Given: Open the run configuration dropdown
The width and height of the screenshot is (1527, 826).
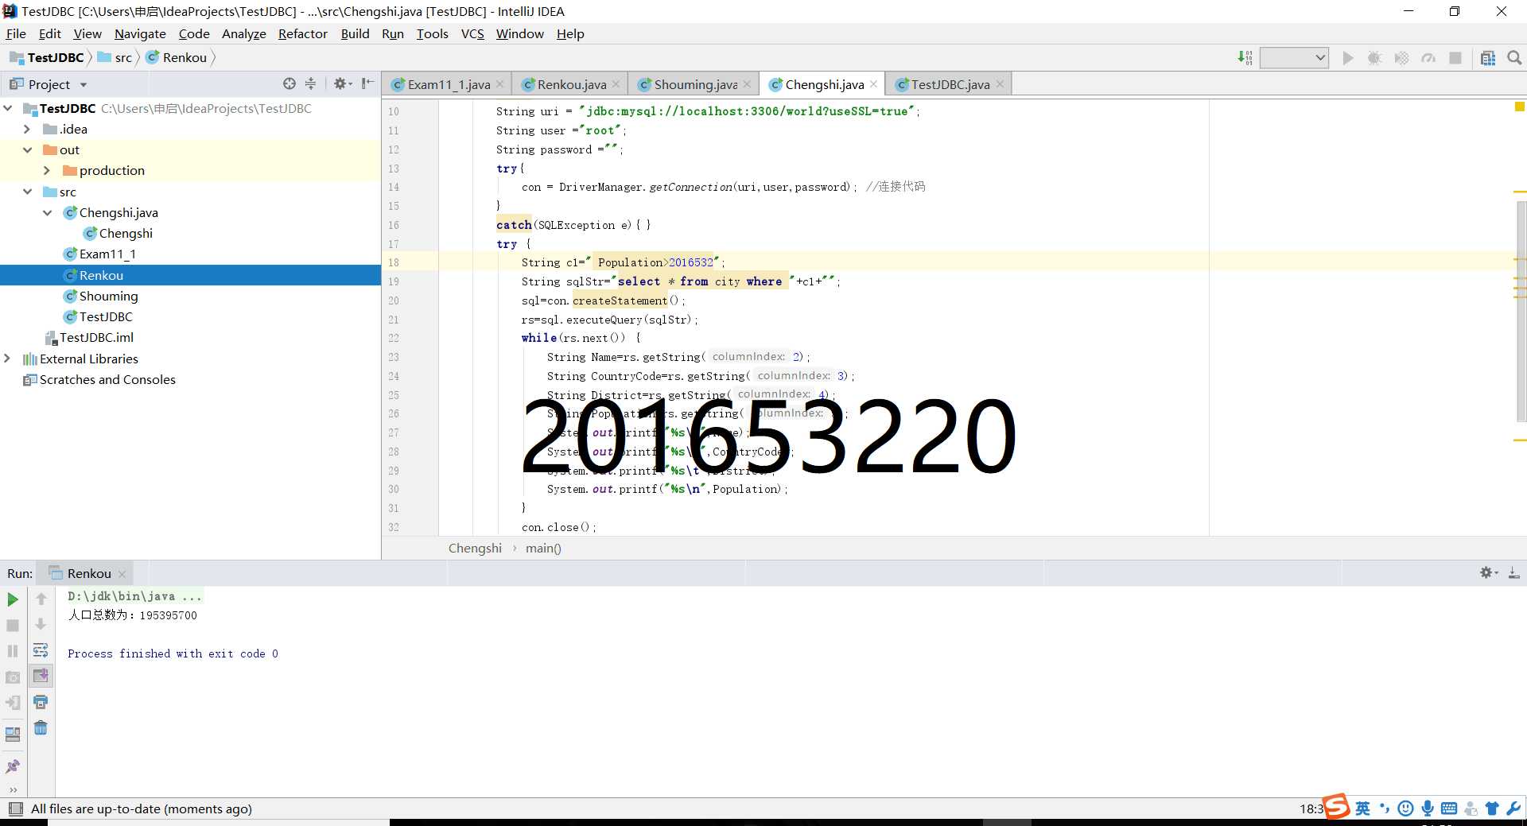Looking at the screenshot, I should 1294,57.
